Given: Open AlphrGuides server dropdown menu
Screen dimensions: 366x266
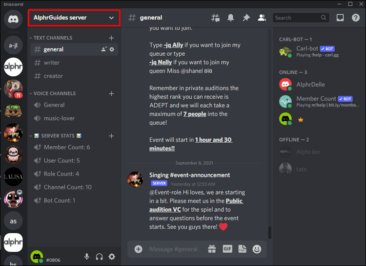Looking at the screenshot, I should [74, 18].
